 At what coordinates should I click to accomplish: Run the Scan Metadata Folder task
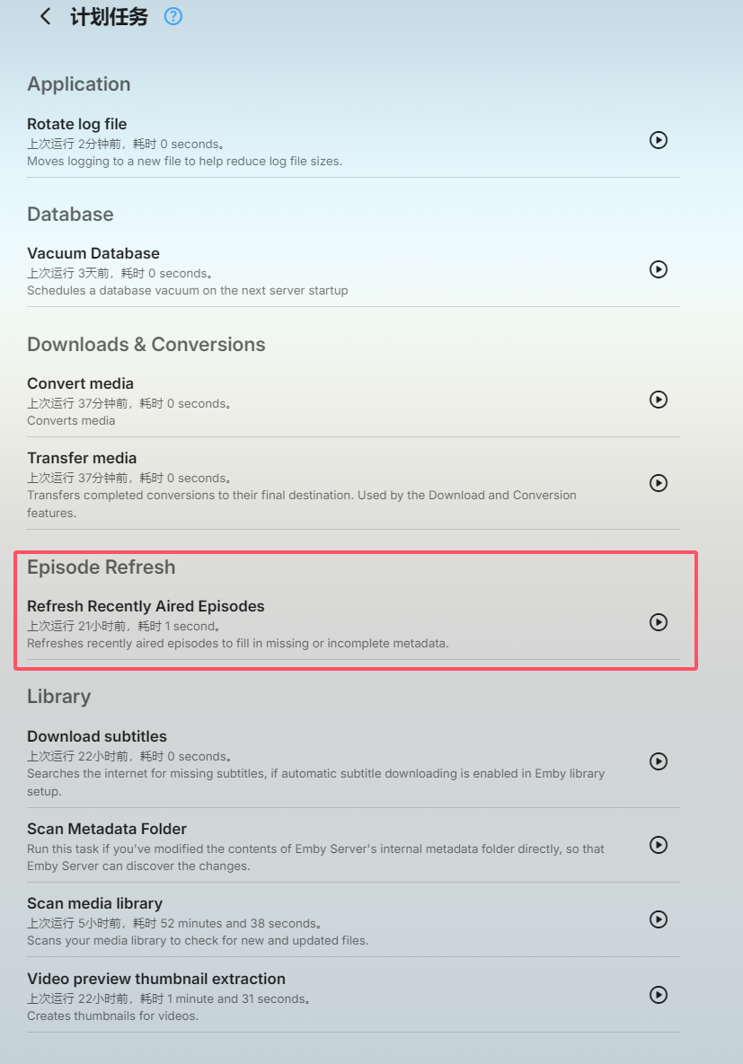coord(659,845)
